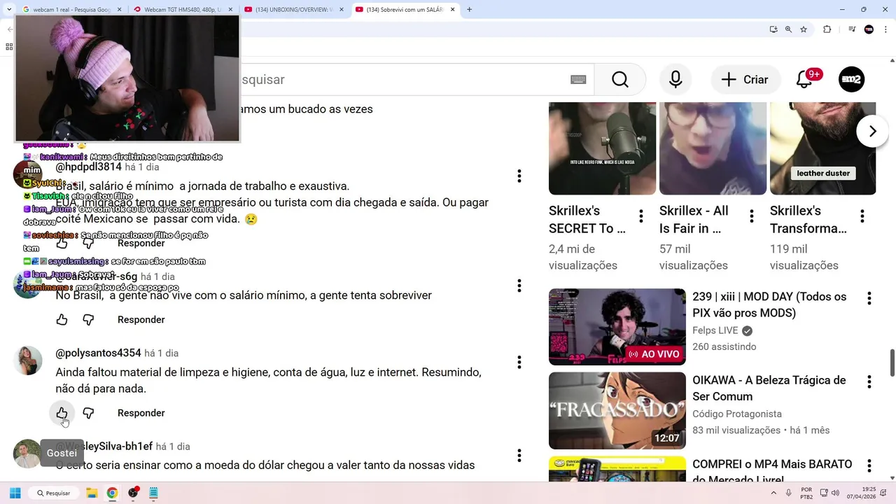
Task: Open the on-screen keyboard icon in search box
Action: pos(578,80)
